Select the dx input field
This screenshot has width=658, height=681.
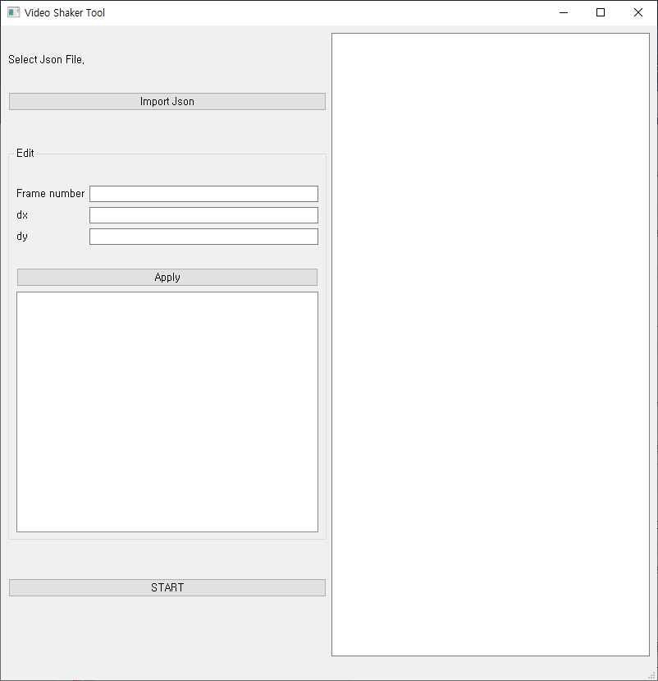click(x=203, y=215)
